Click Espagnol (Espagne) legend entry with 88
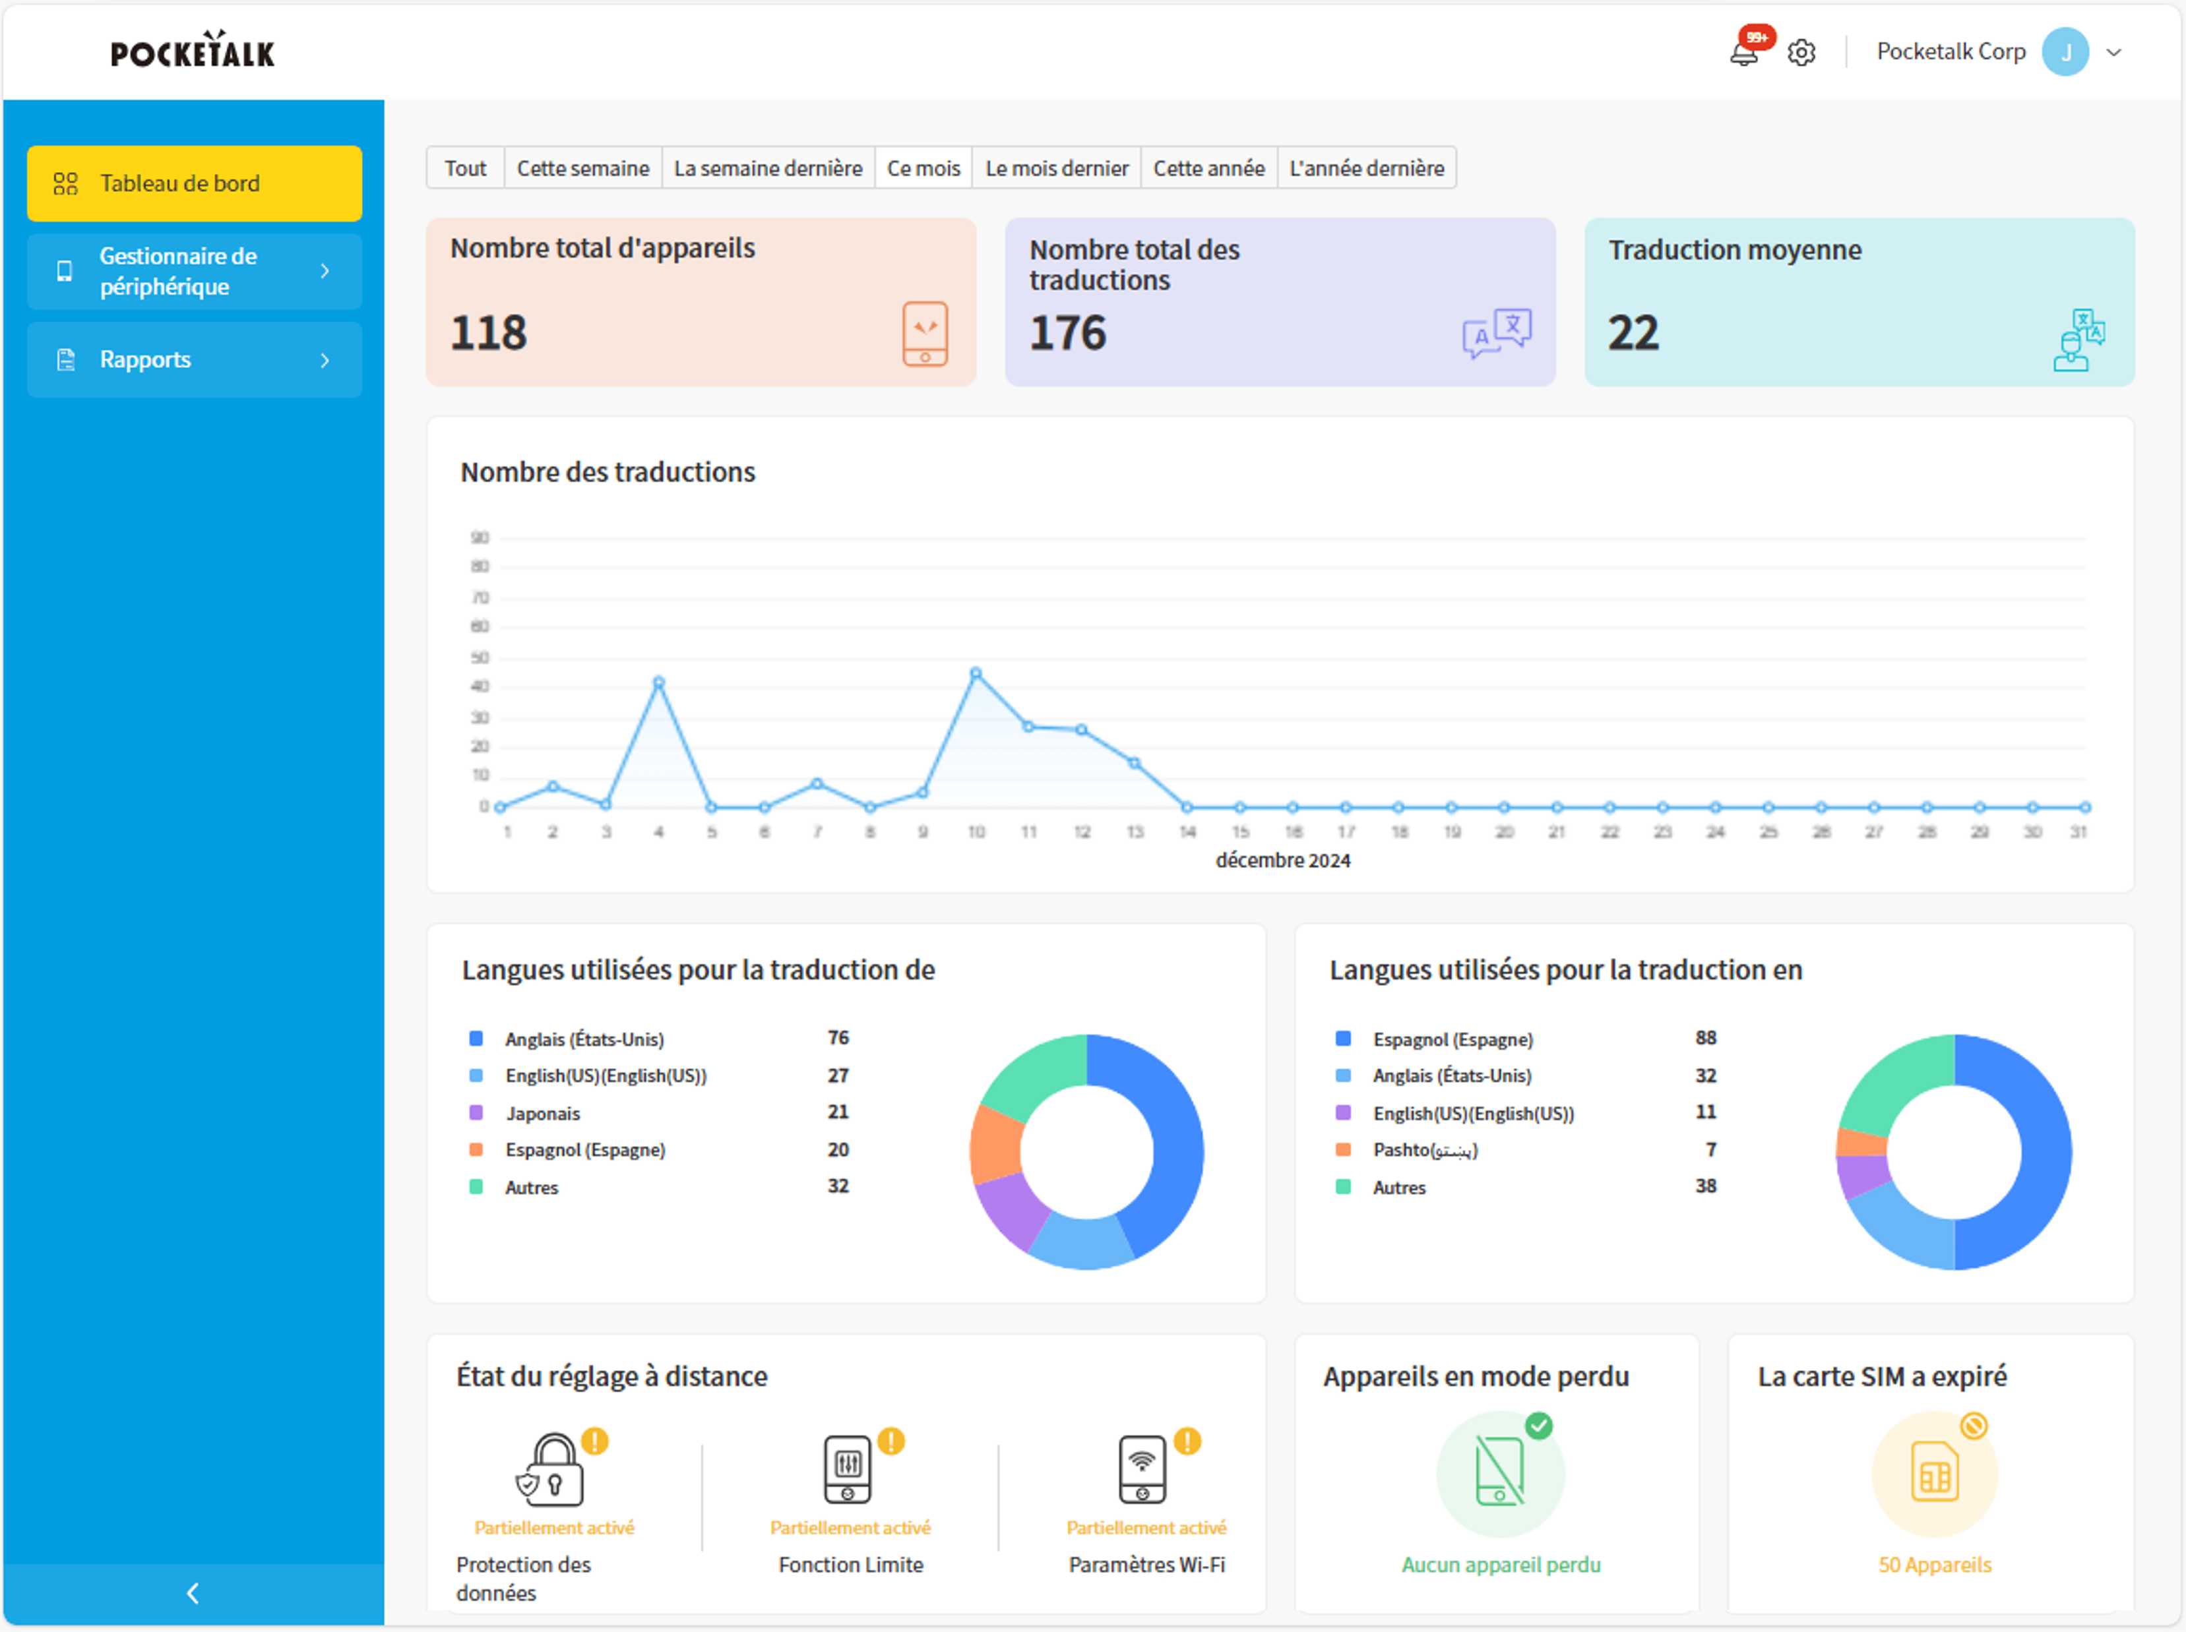 click(x=1527, y=1039)
